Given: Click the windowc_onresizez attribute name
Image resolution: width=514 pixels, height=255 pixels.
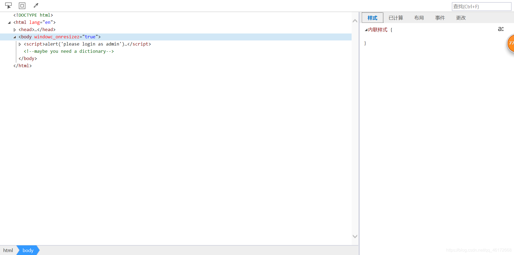Looking at the screenshot, I should [57, 37].
